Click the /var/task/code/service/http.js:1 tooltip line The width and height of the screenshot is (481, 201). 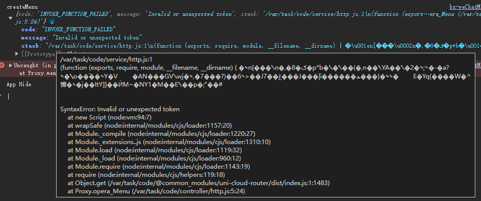tap(106, 59)
